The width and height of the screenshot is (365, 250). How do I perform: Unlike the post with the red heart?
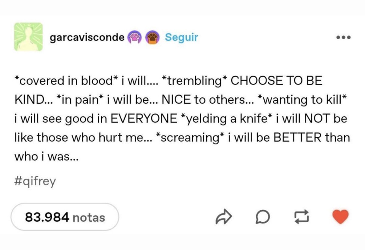coord(339,217)
